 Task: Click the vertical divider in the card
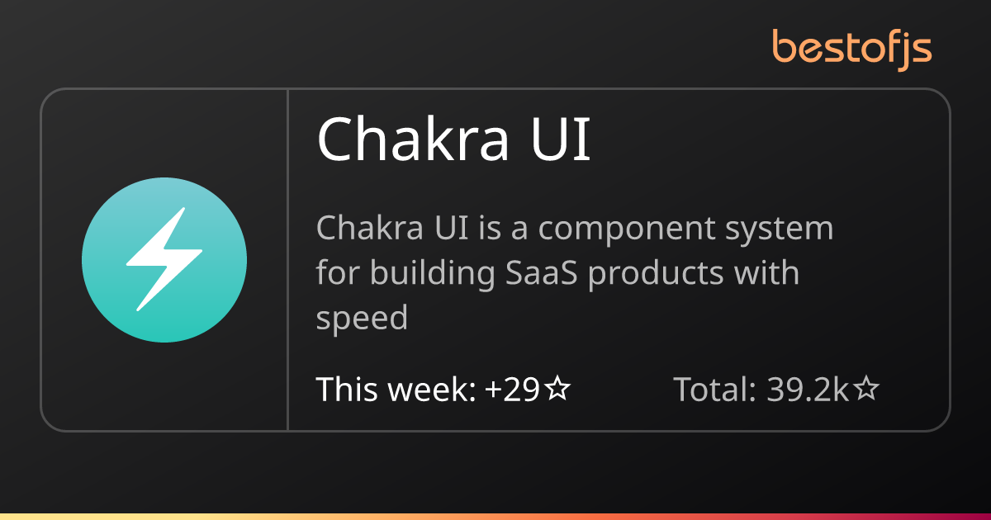(287, 260)
